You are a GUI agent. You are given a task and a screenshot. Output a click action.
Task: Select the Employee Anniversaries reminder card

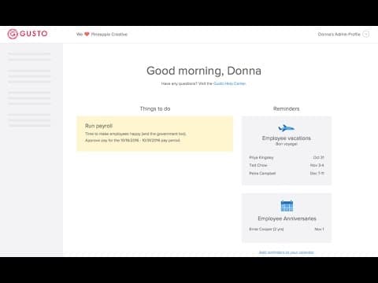tap(287, 218)
